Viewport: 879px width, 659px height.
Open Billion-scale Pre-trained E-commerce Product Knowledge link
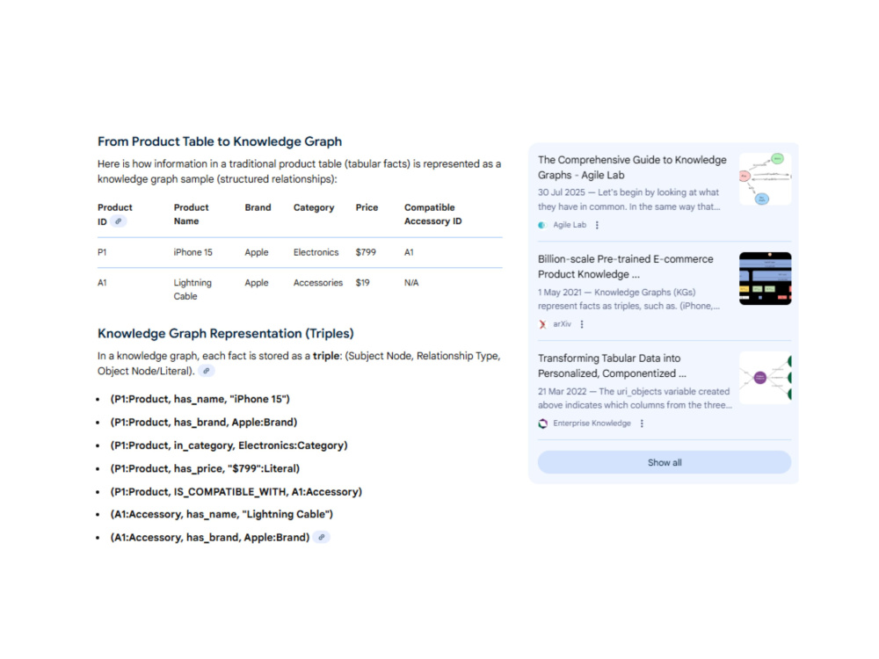(x=626, y=267)
